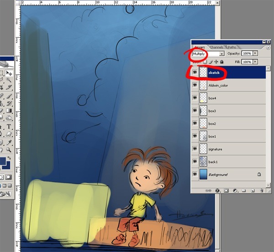Viewport: 274px width, 252px height.
Task: Toggle visibility of Aldwin_color layer
Action: pyautogui.click(x=195, y=85)
